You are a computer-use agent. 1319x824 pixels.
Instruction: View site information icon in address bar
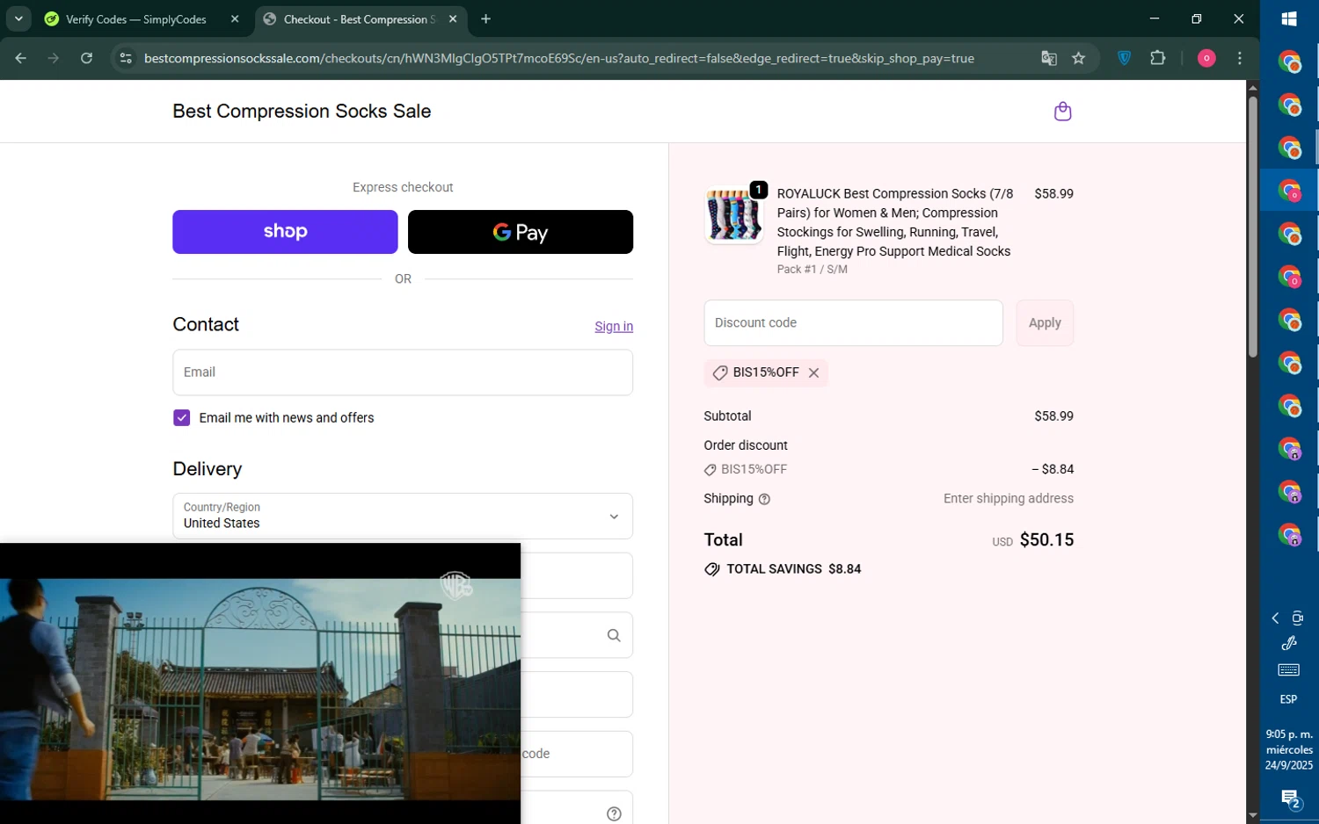coord(126,58)
